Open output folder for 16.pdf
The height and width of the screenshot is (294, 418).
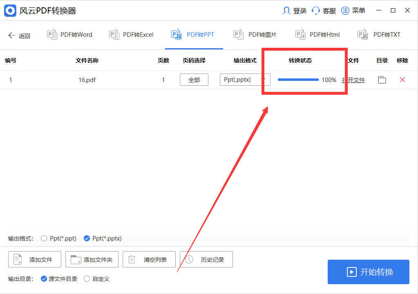[x=382, y=80]
